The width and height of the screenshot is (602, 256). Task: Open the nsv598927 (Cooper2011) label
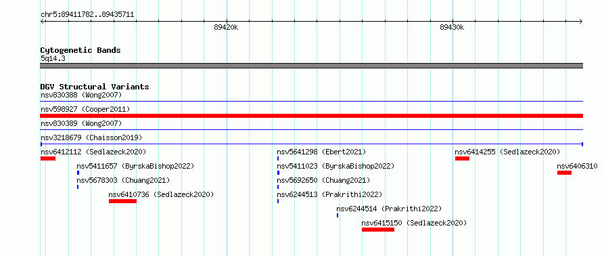pos(85,109)
